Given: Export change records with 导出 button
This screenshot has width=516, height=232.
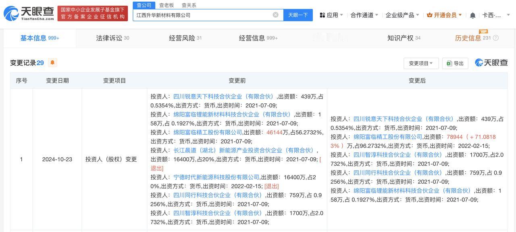Looking at the screenshot, I should click(x=455, y=63).
